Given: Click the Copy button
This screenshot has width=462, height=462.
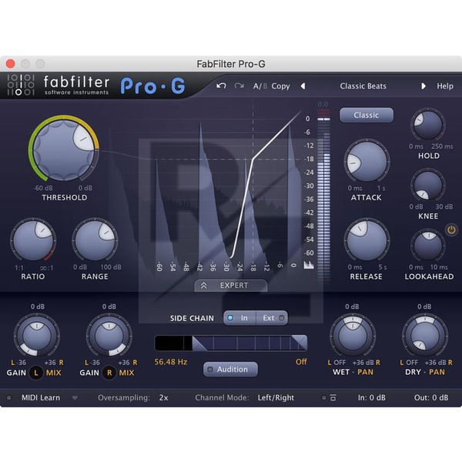Looking at the screenshot, I should click(x=280, y=86).
